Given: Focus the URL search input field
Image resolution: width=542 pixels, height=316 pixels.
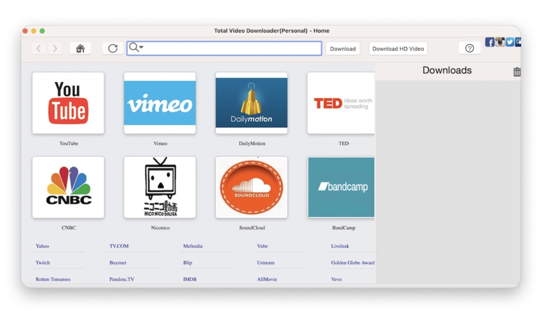Looking at the screenshot, I should tap(224, 48).
